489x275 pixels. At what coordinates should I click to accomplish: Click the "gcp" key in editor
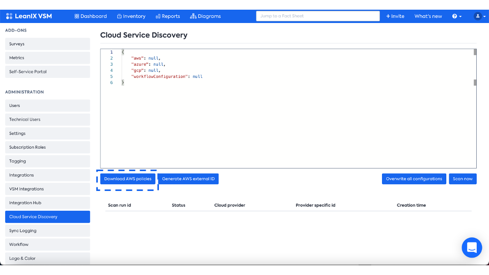(137, 70)
